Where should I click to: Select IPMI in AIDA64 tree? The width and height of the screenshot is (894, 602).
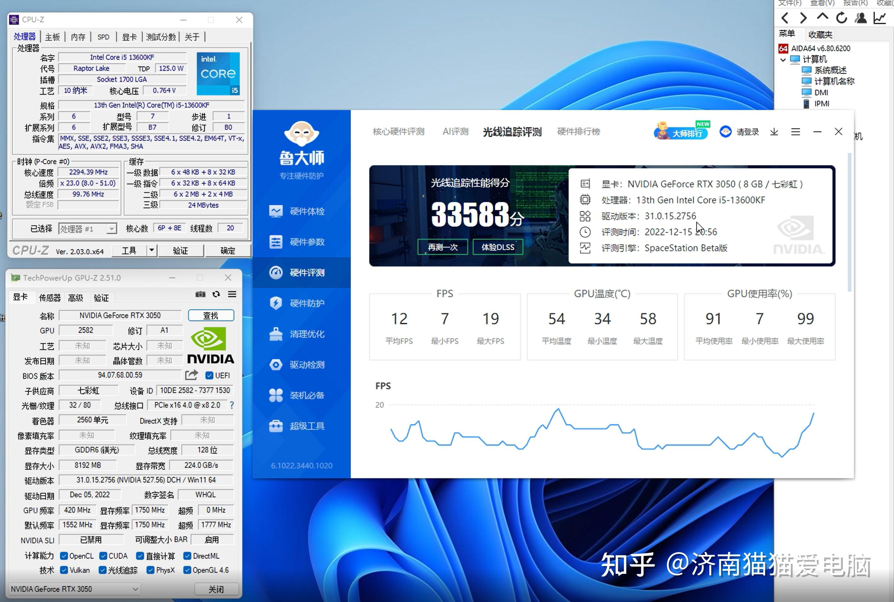[x=816, y=104]
